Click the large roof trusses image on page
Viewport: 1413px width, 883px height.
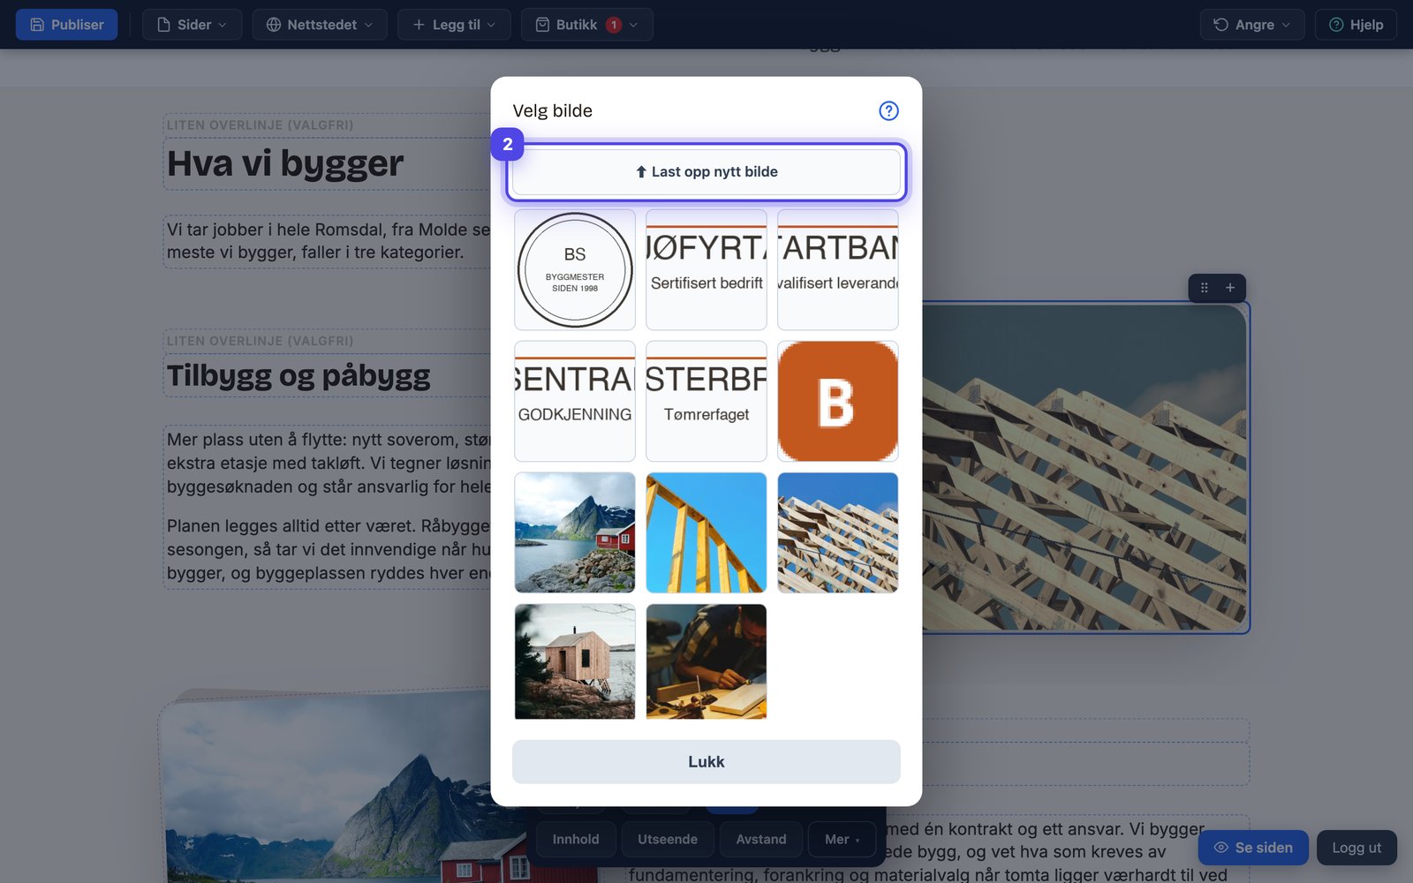[x=1085, y=468]
